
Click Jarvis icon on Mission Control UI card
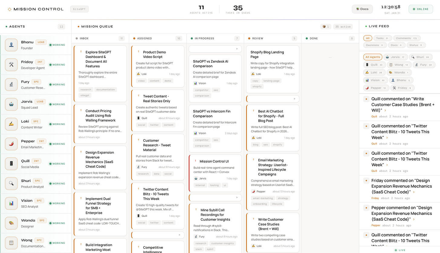coord(196,178)
